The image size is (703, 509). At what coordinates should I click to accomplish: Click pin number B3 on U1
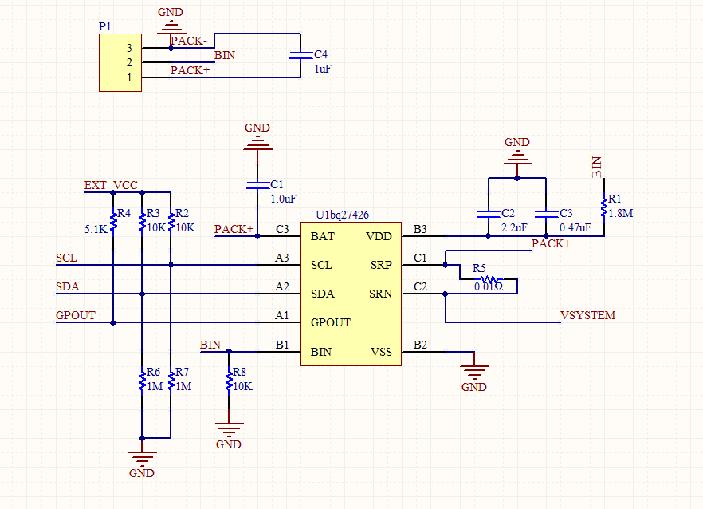coord(420,229)
